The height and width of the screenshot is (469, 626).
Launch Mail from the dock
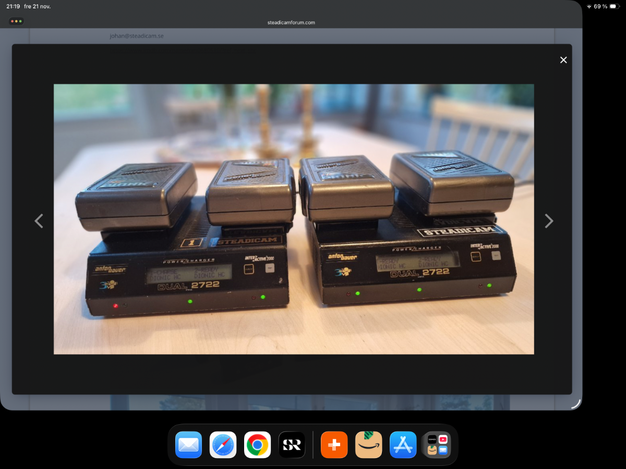click(x=188, y=445)
